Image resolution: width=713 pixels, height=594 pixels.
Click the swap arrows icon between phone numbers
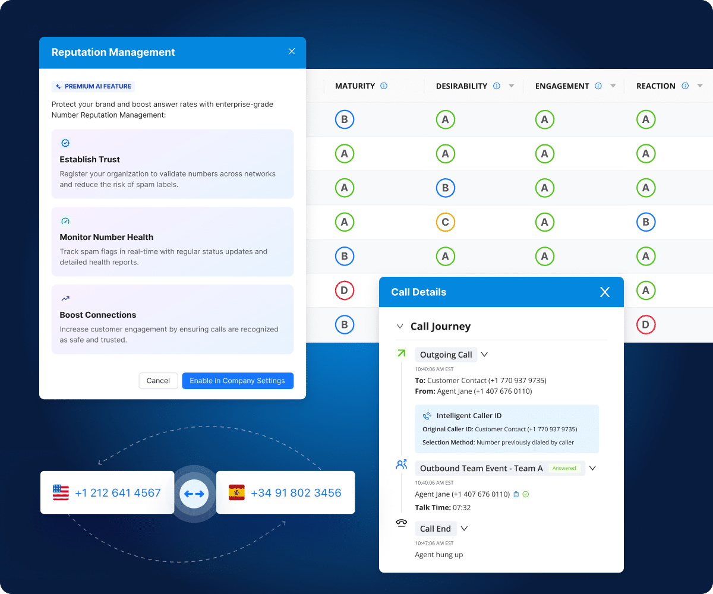pos(194,494)
